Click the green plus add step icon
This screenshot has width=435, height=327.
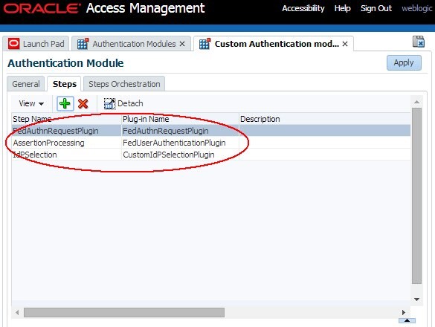(x=65, y=104)
